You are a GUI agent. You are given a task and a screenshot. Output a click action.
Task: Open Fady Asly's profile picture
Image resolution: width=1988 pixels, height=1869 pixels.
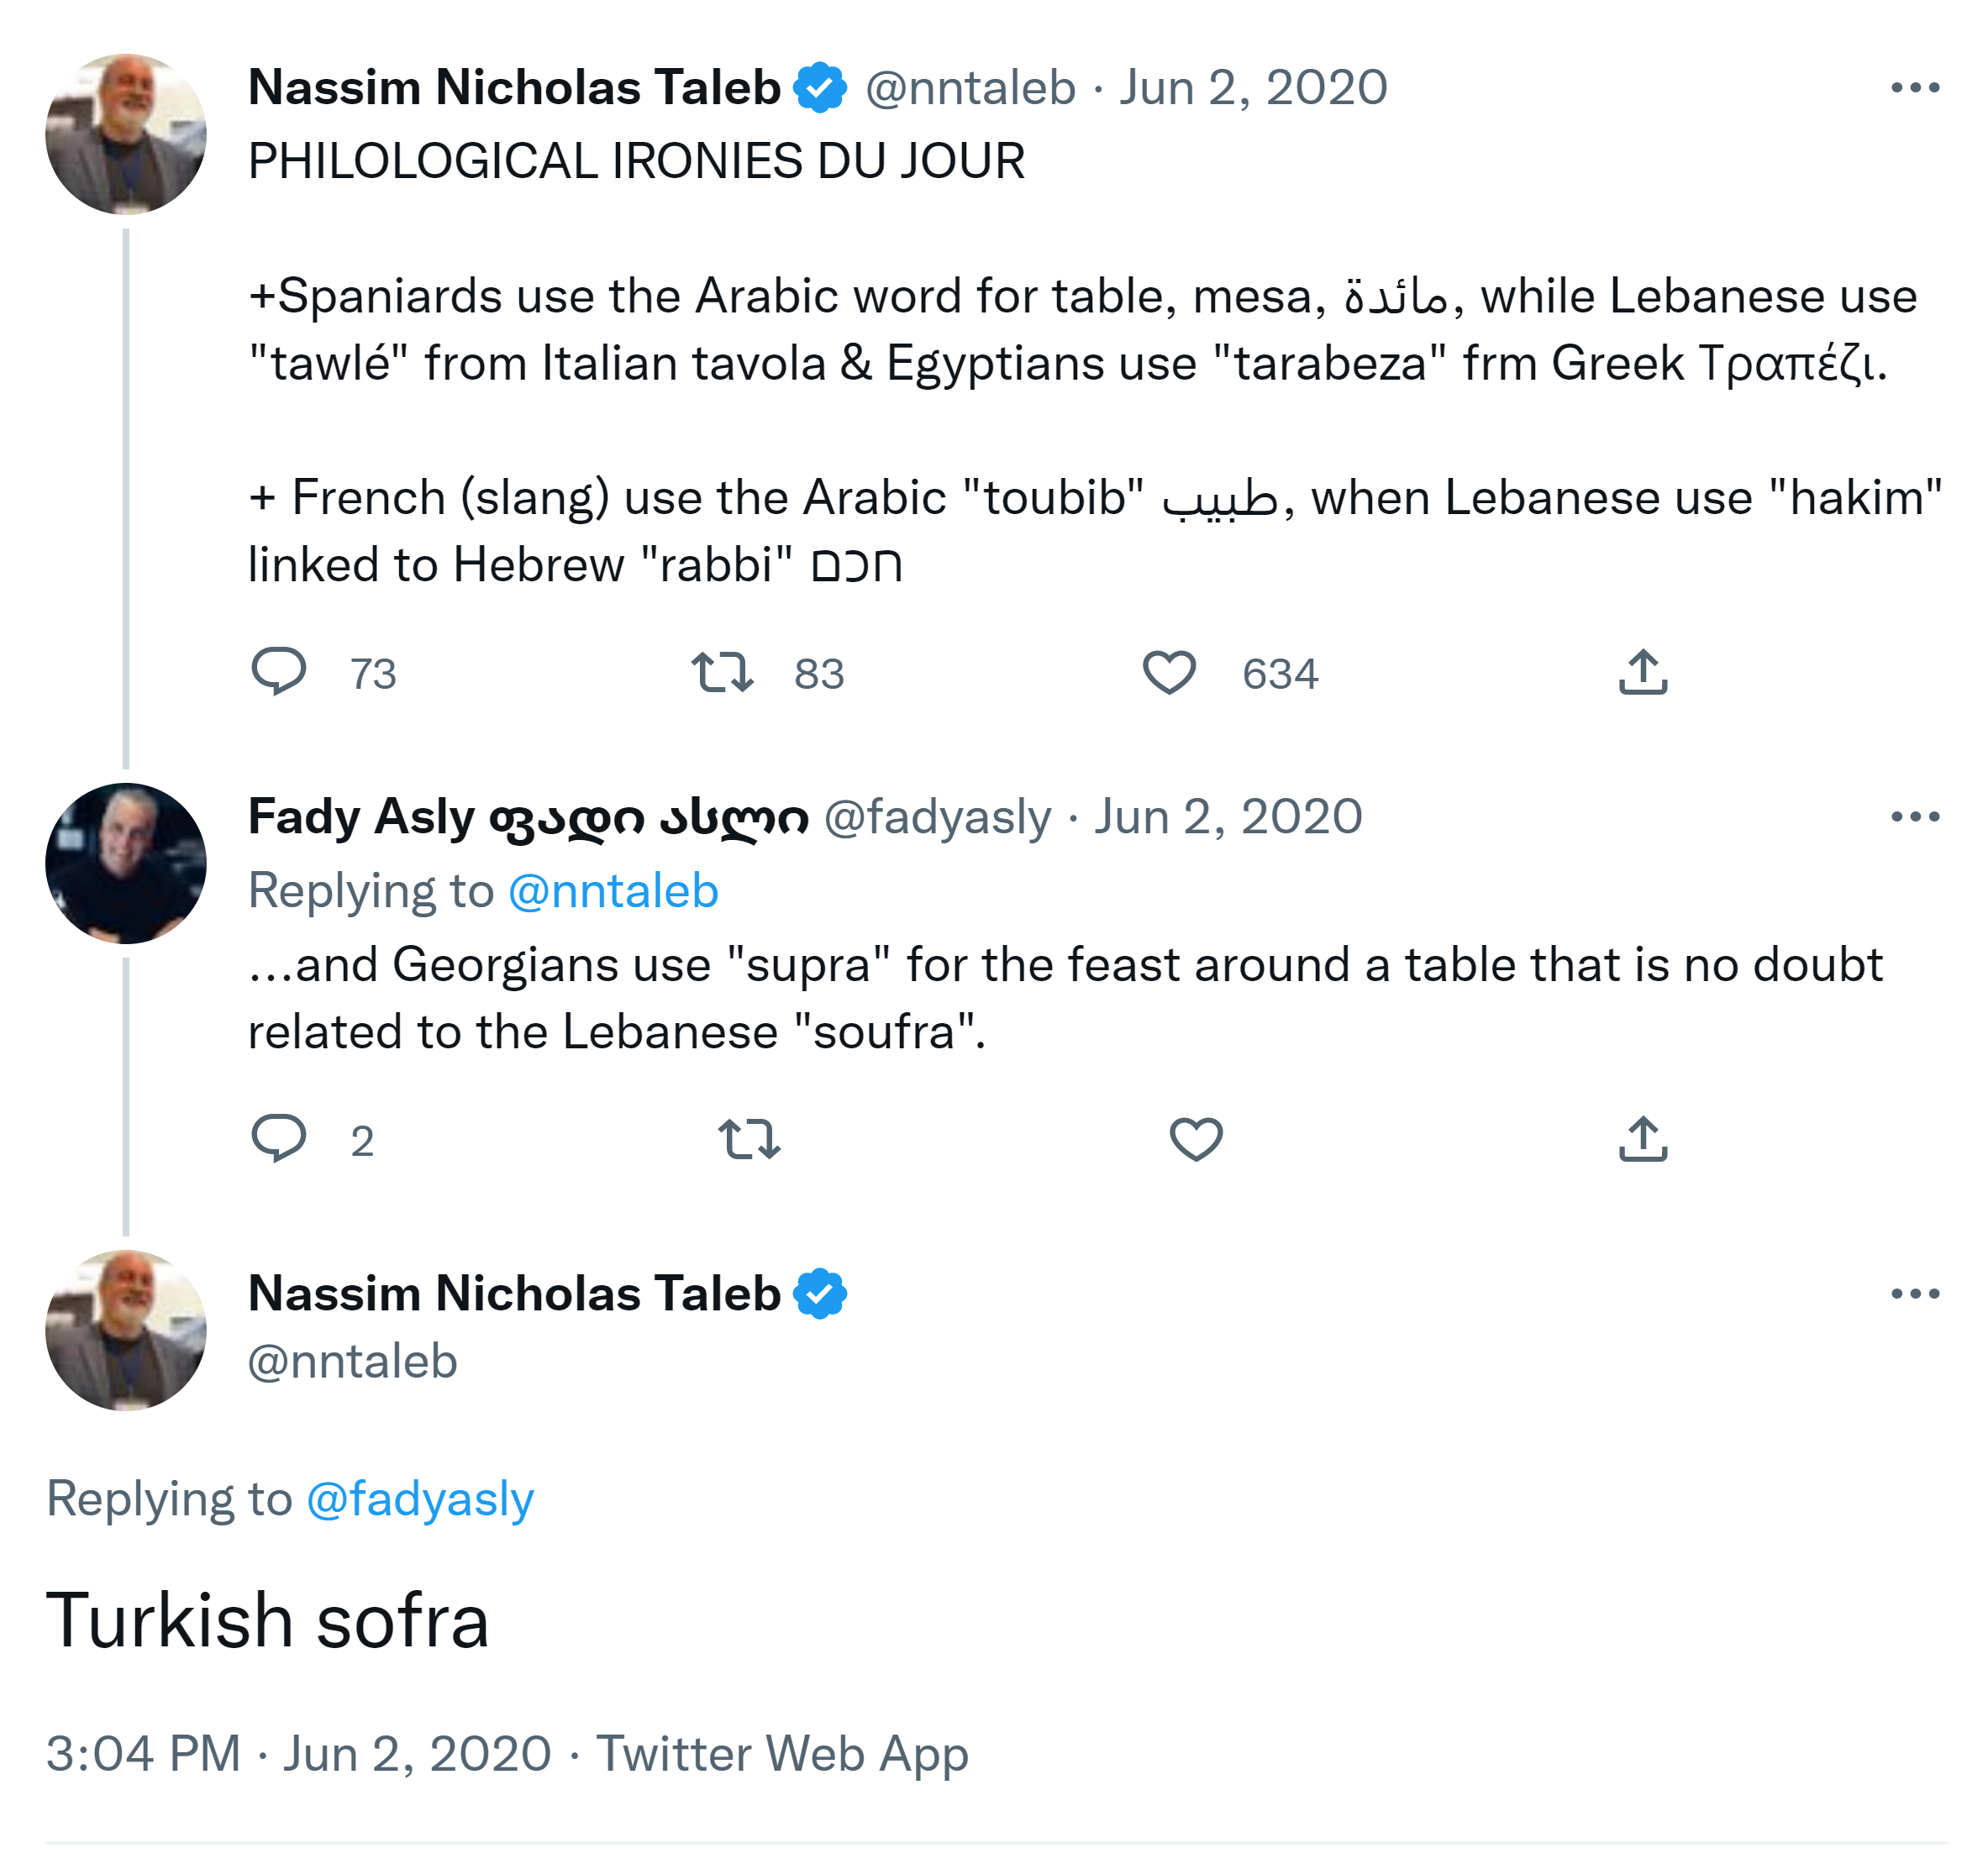click(126, 863)
